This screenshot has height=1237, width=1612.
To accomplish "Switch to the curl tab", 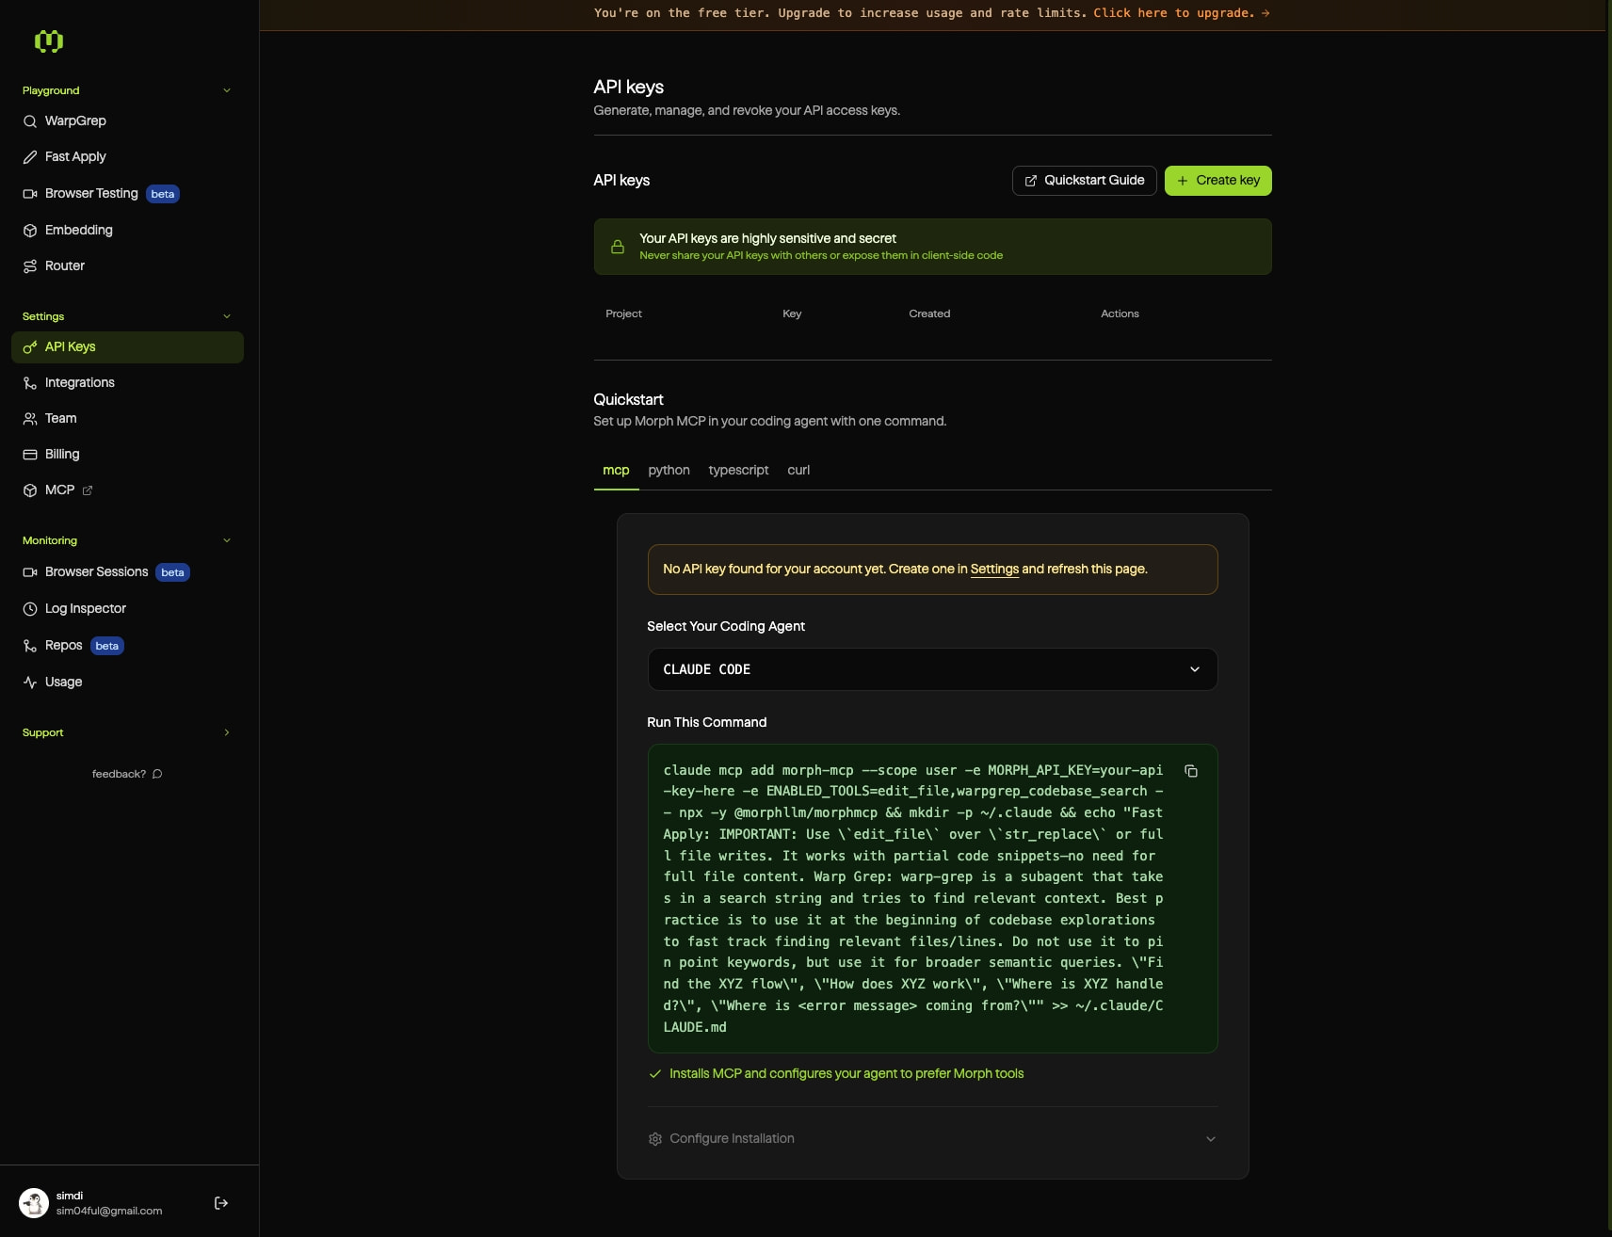I will [x=798, y=471].
